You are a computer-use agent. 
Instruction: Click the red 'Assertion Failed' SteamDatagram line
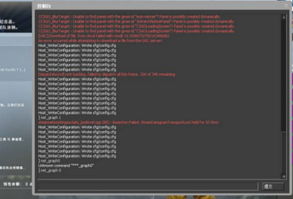(x=128, y=122)
